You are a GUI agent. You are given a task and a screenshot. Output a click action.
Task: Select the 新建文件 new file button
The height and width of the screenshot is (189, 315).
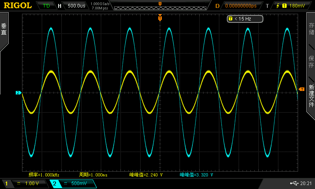[x=311, y=96]
